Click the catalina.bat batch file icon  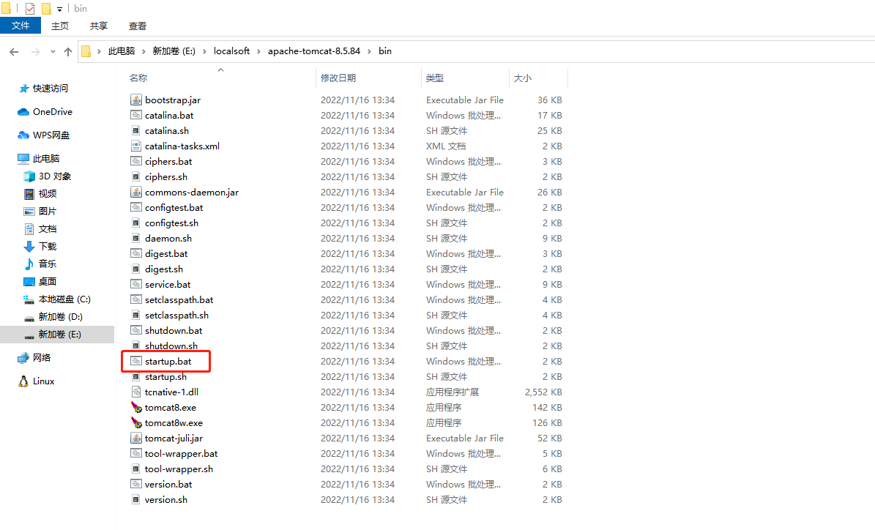click(x=135, y=115)
